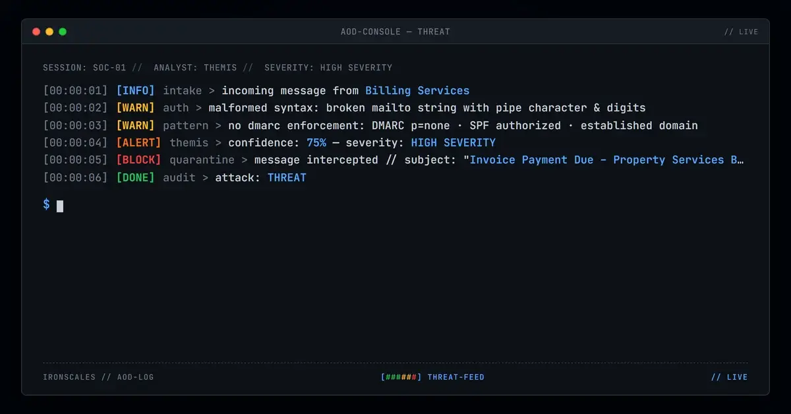Click the [00:00:04] timestamp
791x414 pixels.
coord(75,142)
